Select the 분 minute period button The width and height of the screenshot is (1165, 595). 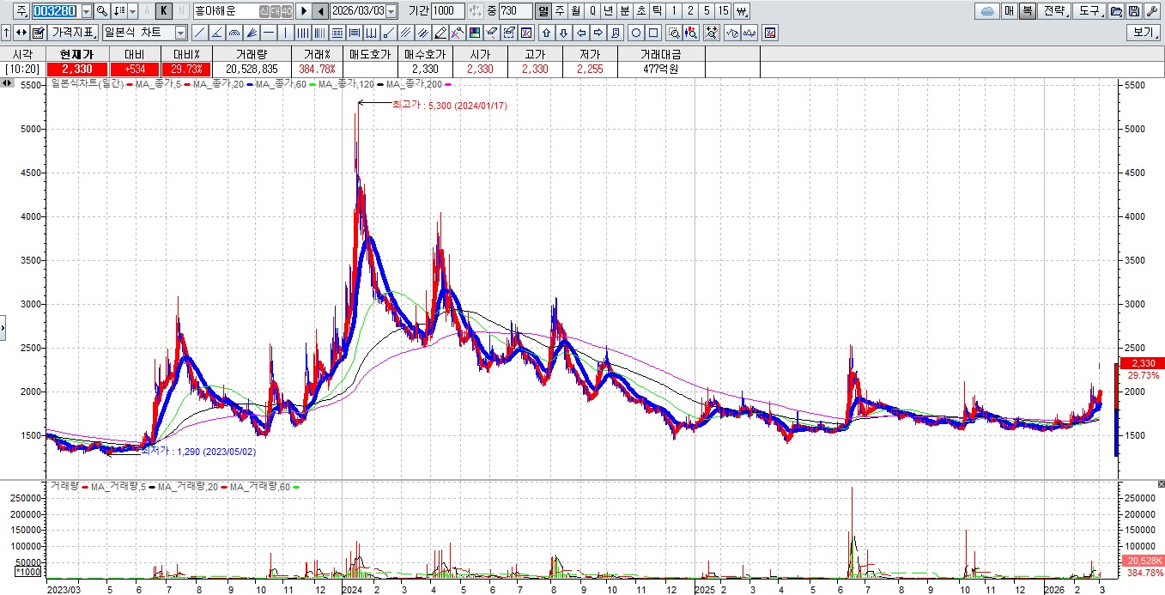pos(624,11)
